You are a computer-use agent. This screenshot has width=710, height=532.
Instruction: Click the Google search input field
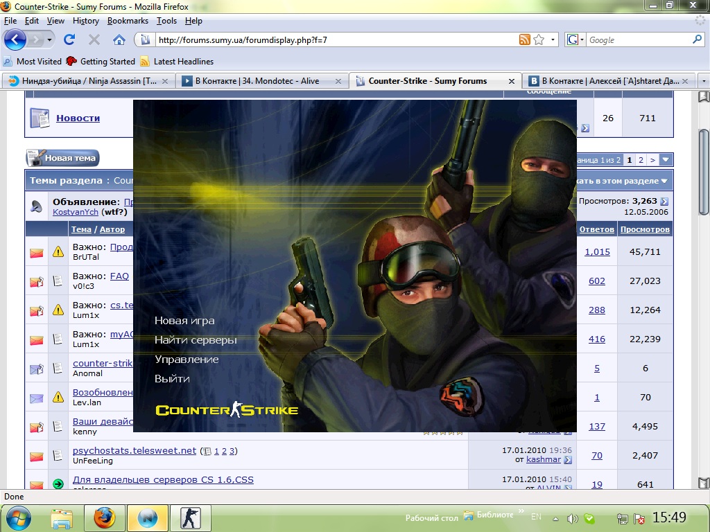[x=638, y=39]
